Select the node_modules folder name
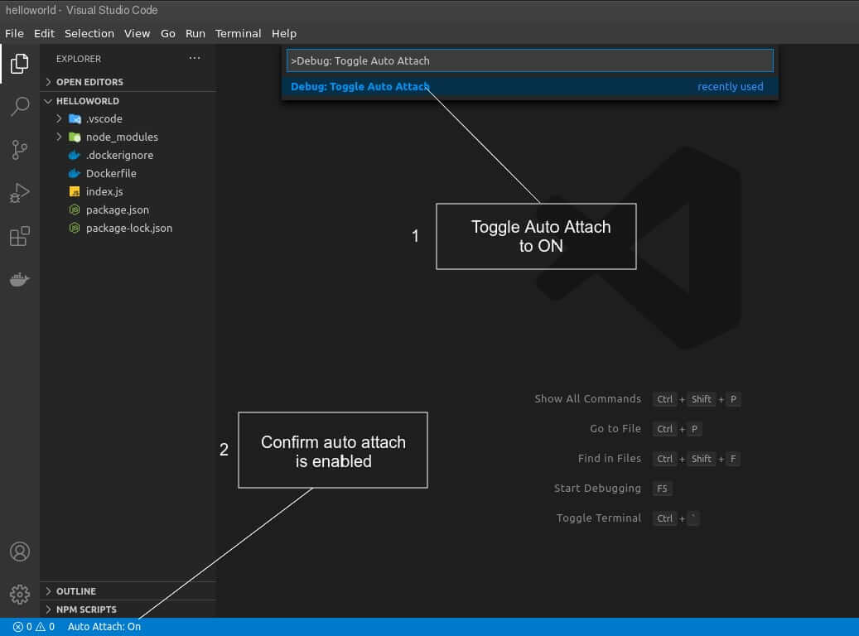 click(122, 137)
